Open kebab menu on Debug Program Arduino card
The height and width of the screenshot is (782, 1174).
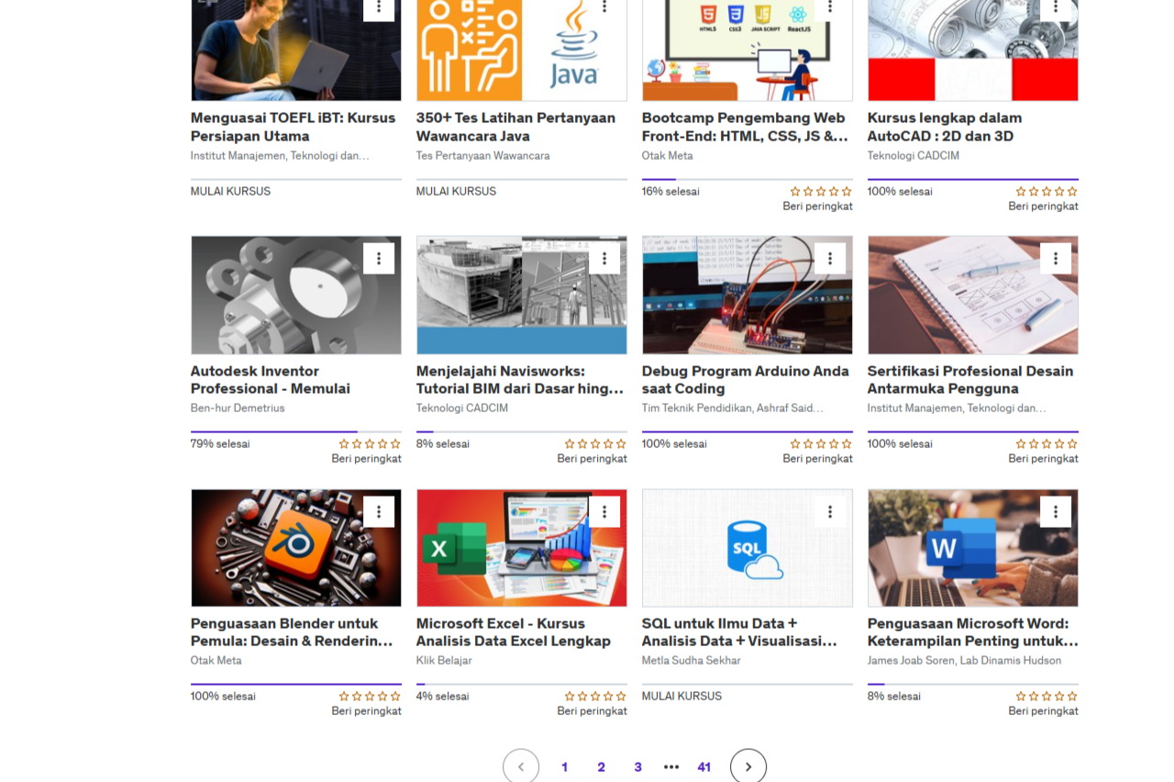point(829,259)
